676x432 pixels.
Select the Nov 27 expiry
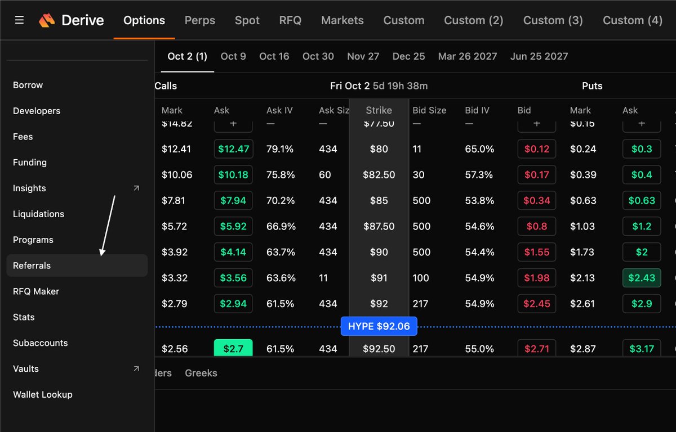point(363,56)
